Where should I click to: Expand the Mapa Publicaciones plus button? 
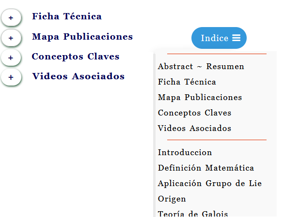pos(11,38)
